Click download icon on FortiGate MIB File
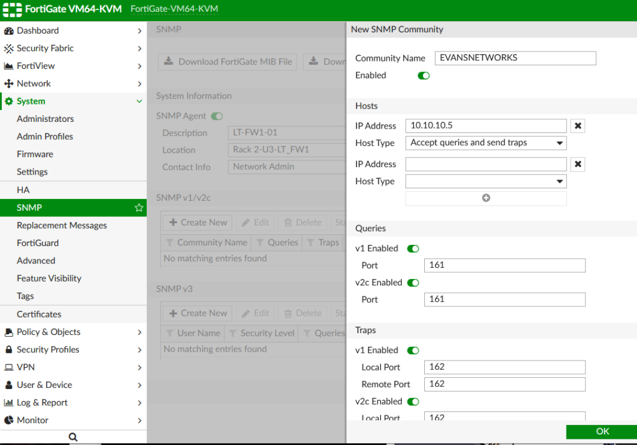This screenshot has width=637, height=445. pos(168,62)
